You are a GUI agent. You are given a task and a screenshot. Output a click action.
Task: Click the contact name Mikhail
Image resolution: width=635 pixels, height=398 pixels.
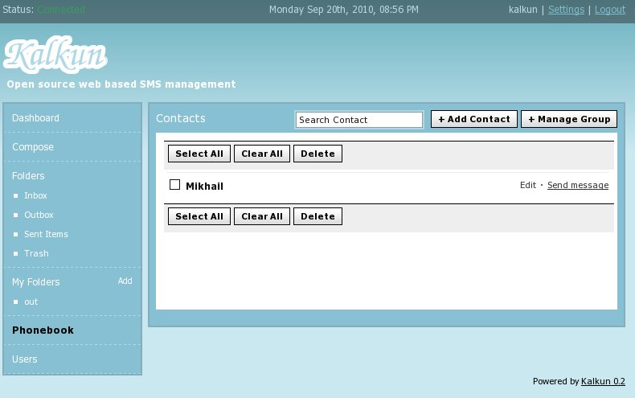pos(204,186)
